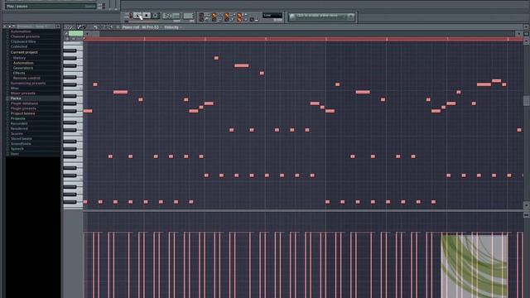Click the stop transport button
Image resolution: width=530 pixels, height=298 pixels.
147,15
